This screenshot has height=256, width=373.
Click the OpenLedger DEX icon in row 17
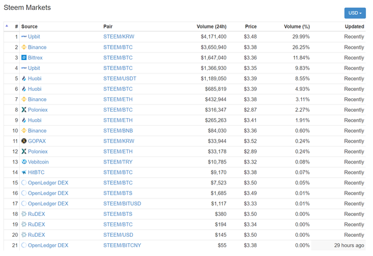pyautogui.click(x=24, y=204)
